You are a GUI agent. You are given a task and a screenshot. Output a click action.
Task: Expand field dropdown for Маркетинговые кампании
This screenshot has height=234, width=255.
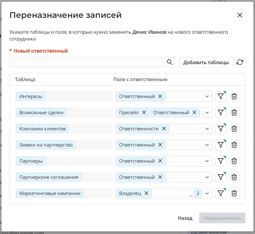click(x=207, y=194)
